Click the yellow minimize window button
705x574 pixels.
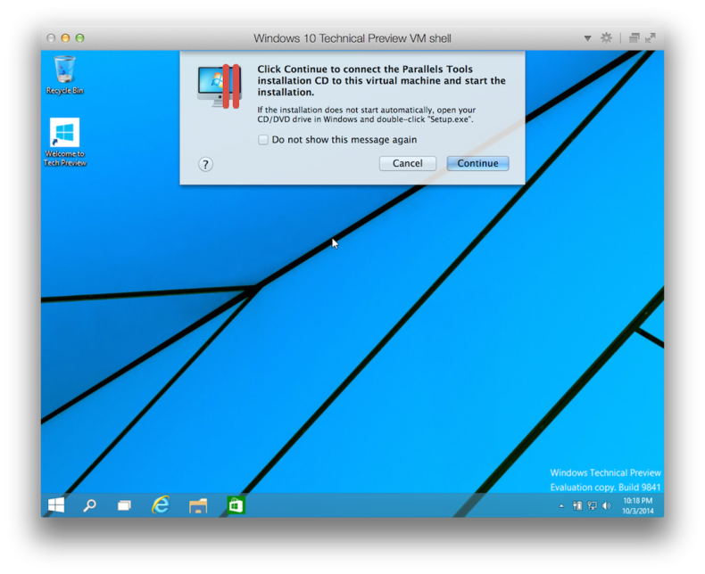tap(65, 38)
